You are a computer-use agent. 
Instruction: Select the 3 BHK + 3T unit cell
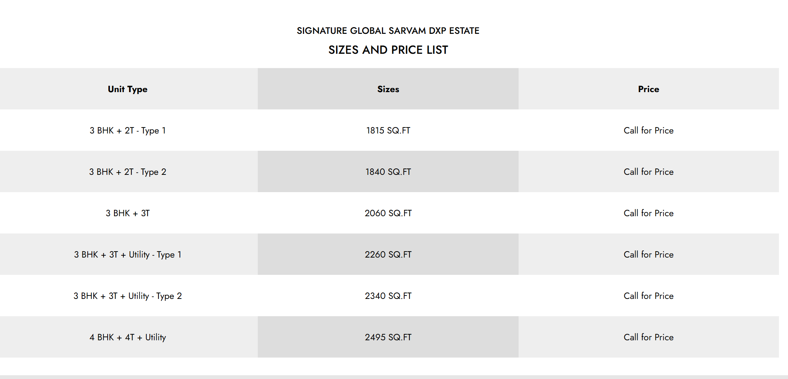128,213
